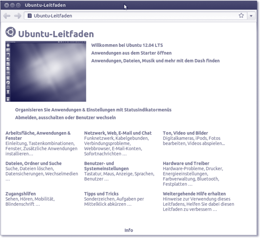Open the Dash finden help link

coord(155,61)
